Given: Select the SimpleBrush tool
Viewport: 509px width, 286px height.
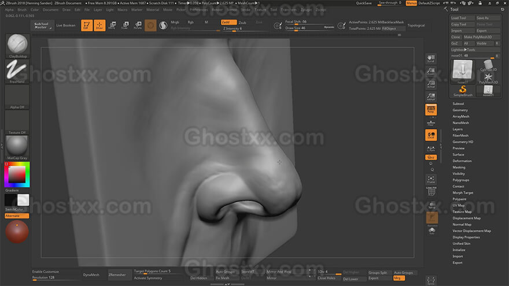Looking at the screenshot, I should coord(463,91).
